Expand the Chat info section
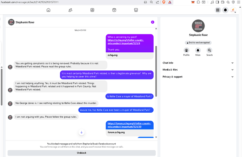Viewport: 242px width, 157px height. (x=198, y=63)
